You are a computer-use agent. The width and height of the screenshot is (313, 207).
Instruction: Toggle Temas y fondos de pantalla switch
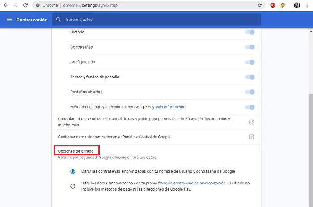point(250,77)
